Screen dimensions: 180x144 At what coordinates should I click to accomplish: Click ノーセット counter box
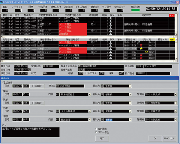(x=18, y=10)
